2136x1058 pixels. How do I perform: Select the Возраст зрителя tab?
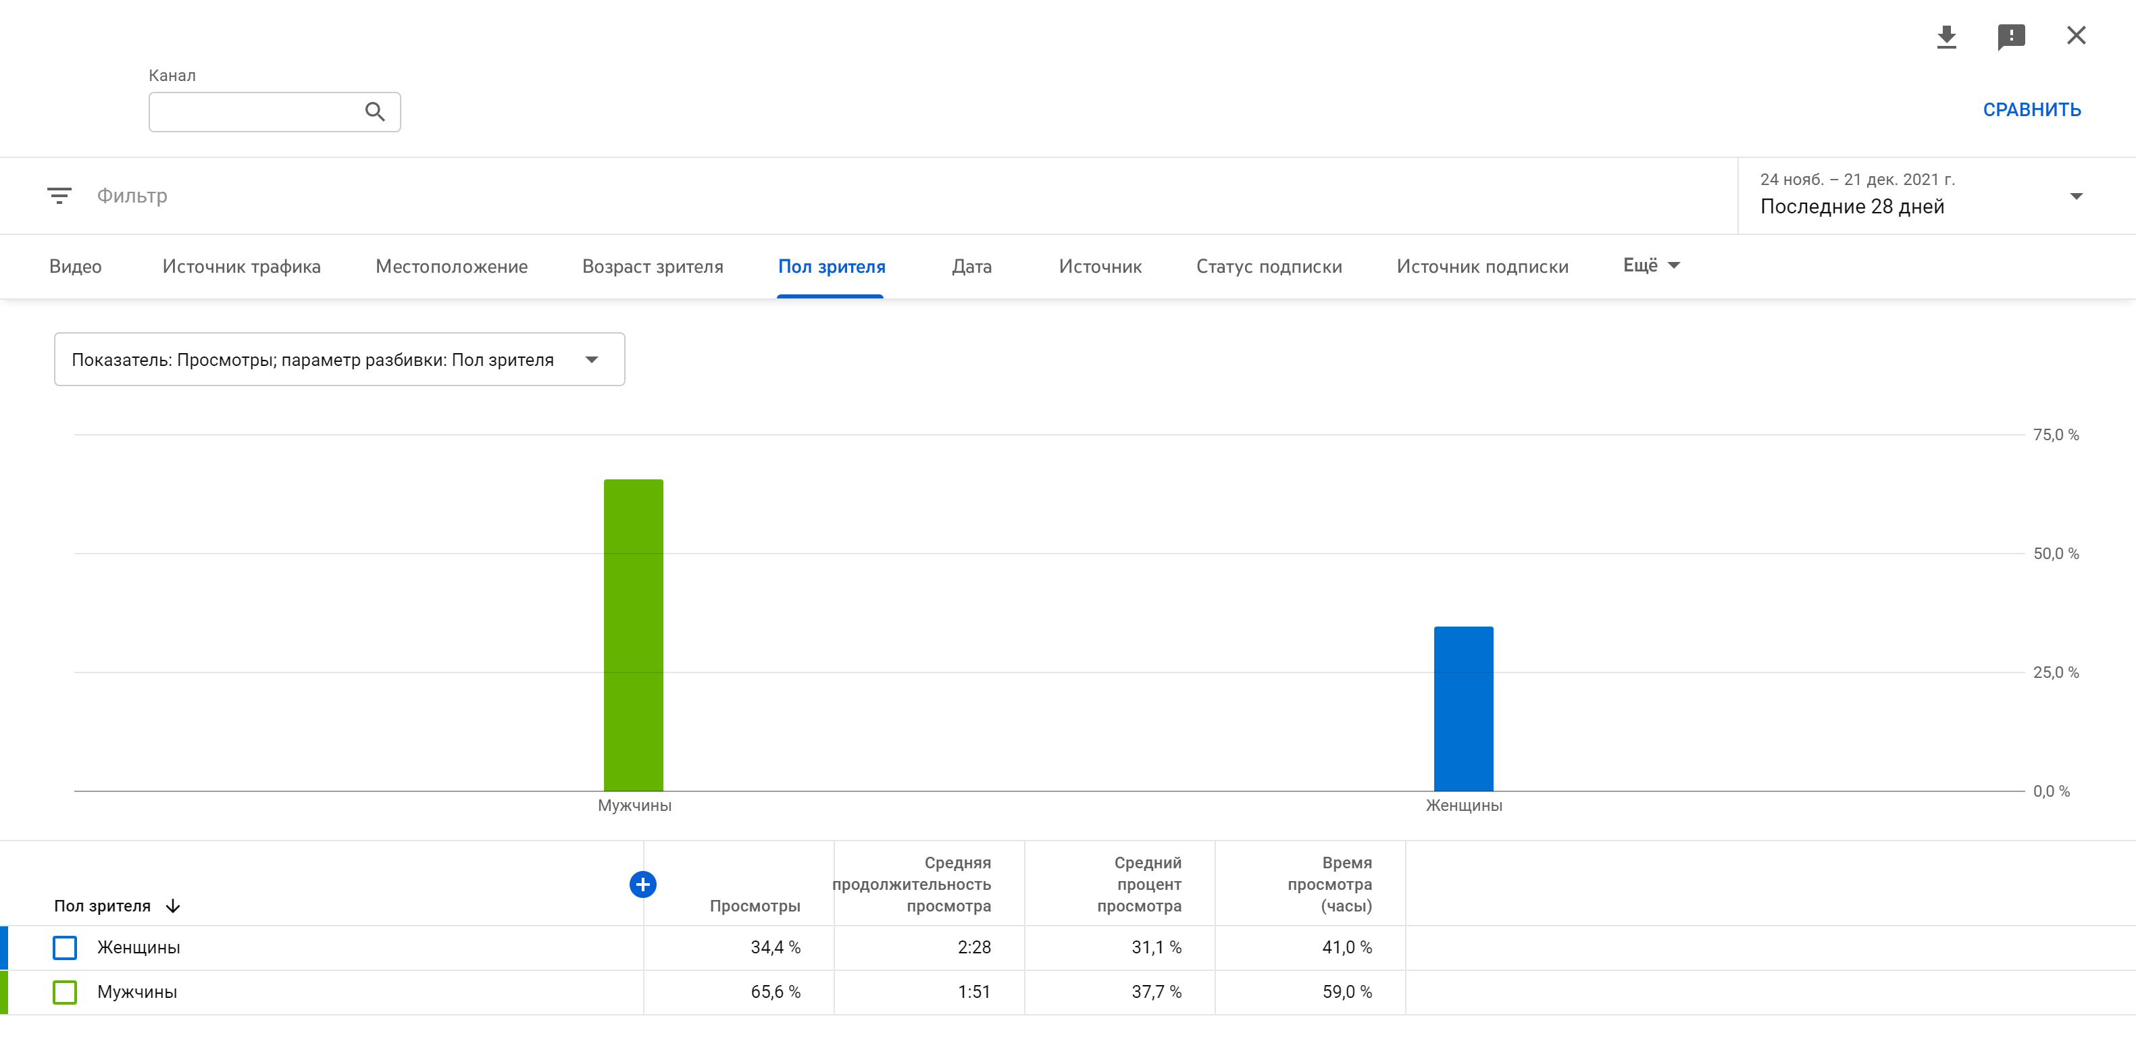coord(653,267)
